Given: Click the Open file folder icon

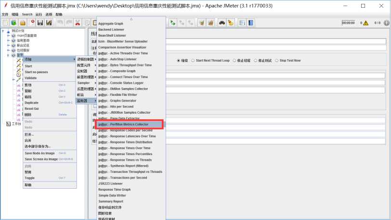Looking at the screenshot, I should (x=23, y=23).
